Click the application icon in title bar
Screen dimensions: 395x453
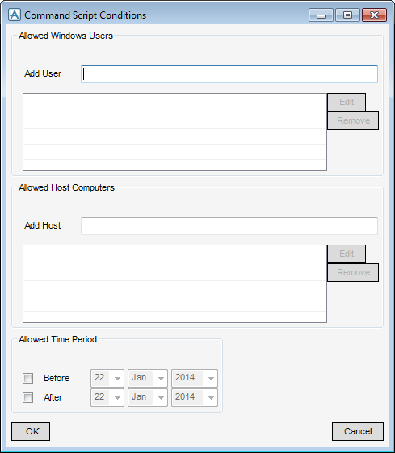[x=15, y=15]
